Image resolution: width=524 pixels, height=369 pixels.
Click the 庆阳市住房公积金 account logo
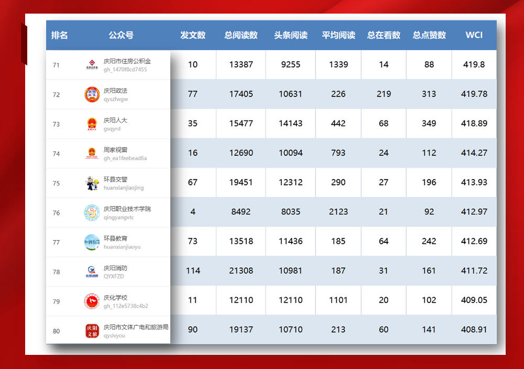[x=92, y=65]
